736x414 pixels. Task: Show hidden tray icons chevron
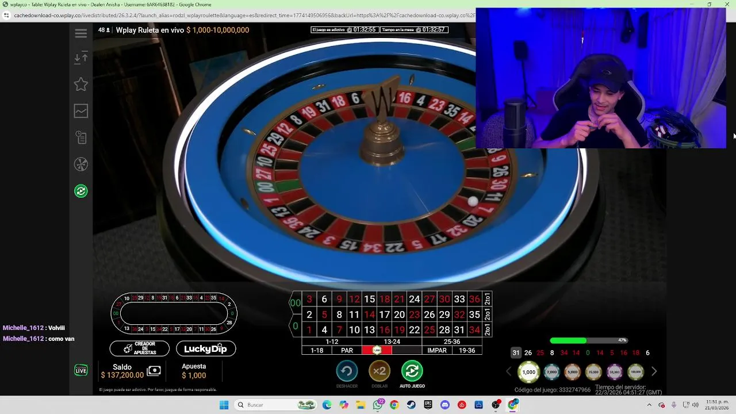tap(649, 405)
